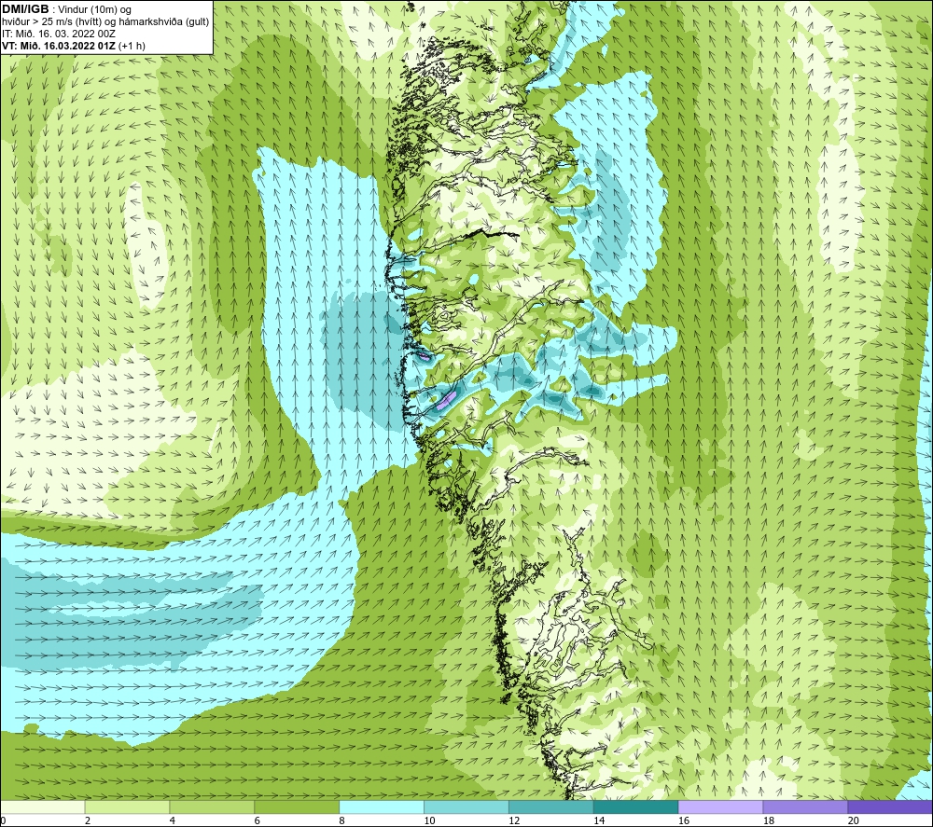The height and width of the screenshot is (827, 933).
Task: Click the legend scale label '2'
Action: 88,821
